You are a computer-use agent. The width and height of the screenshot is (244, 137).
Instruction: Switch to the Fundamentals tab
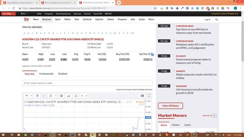click(x=47, y=74)
